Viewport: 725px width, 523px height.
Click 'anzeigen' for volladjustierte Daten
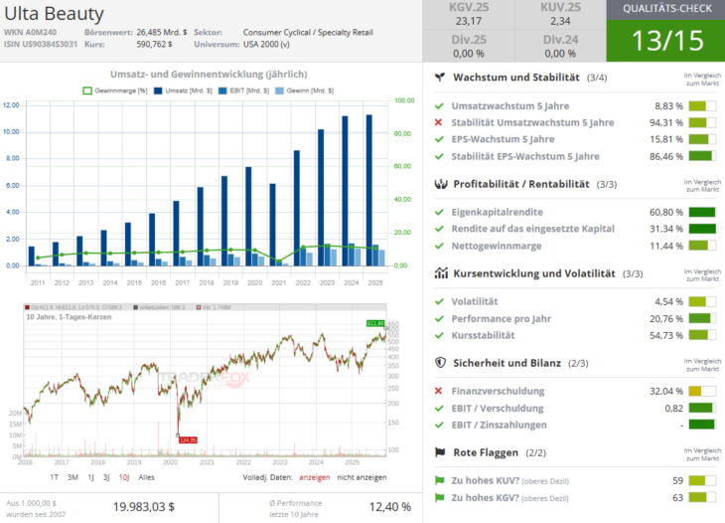tap(314, 477)
